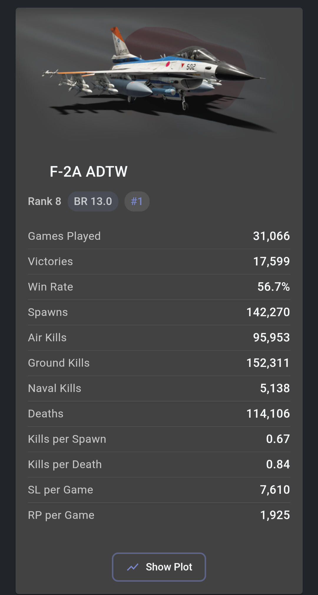Click the plot line chart icon
The height and width of the screenshot is (595, 318).
133,567
